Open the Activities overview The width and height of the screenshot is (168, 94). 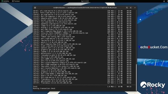5,1
